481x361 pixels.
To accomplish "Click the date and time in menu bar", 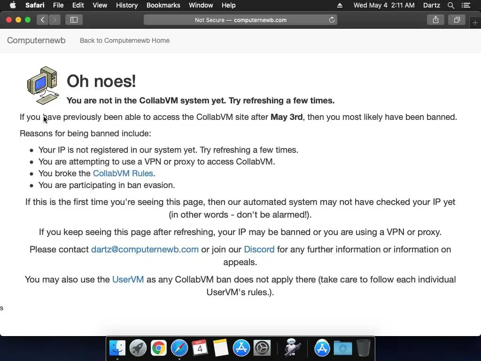I will point(384,5).
